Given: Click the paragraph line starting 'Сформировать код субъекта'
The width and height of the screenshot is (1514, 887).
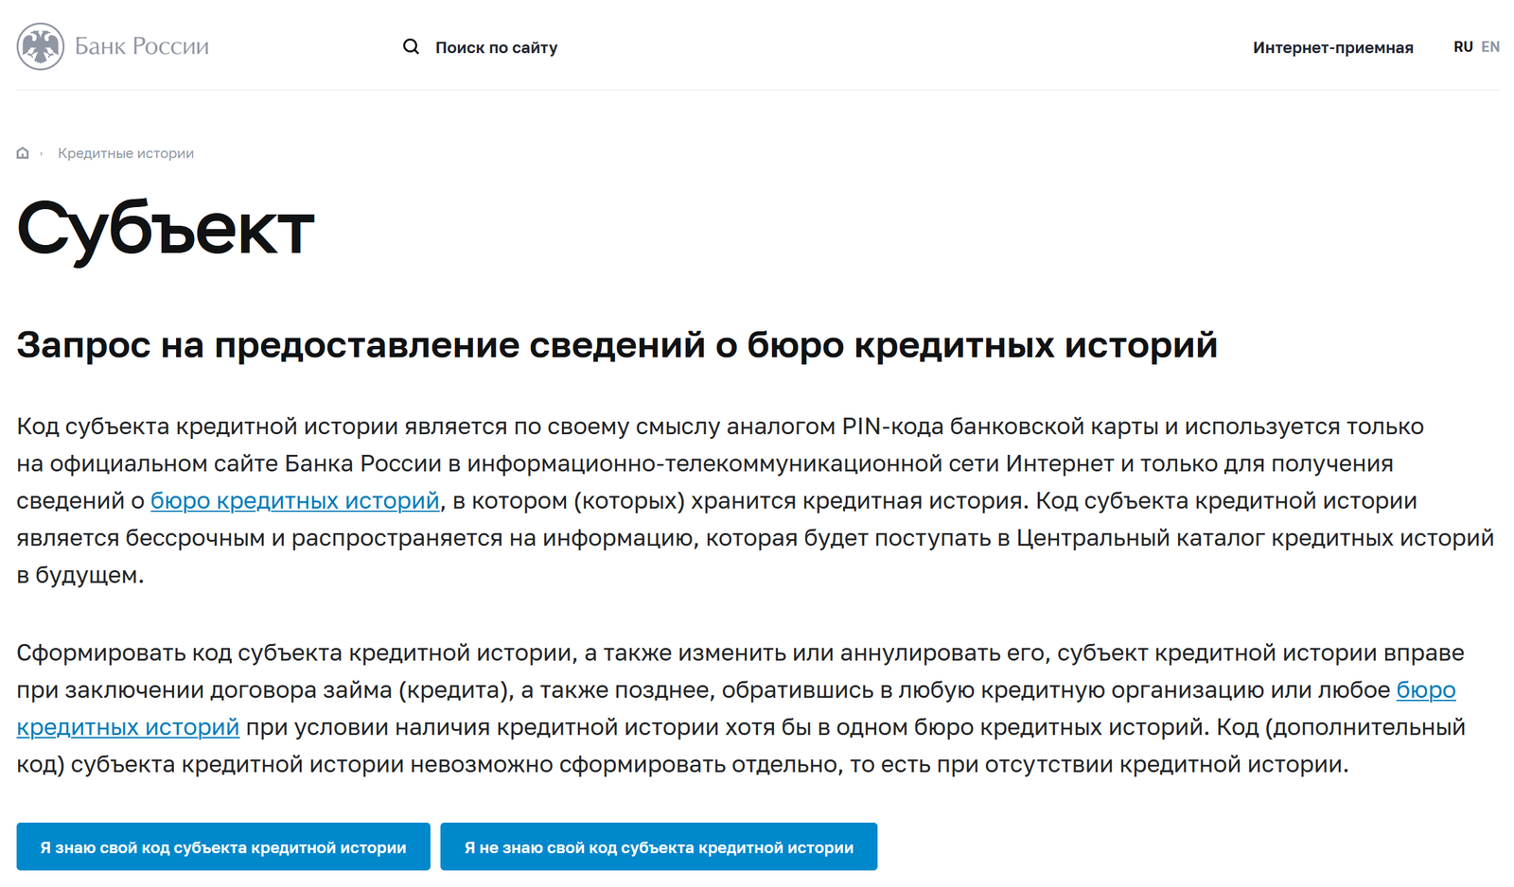Looking at the screenshot, I should click(740, 652).
